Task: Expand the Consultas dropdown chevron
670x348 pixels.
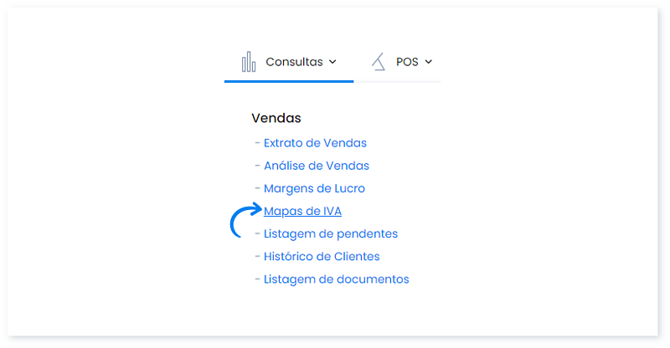Action: coord(332,62)
